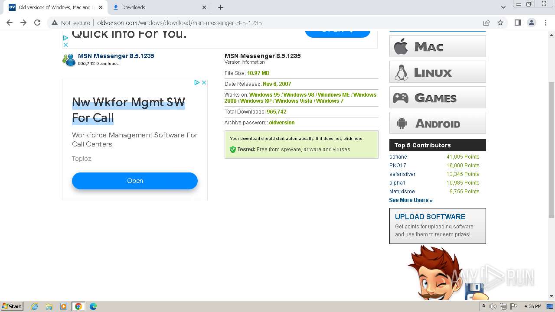
Task: Click the Windows ME compatibility link
Action: coord(333,95)
